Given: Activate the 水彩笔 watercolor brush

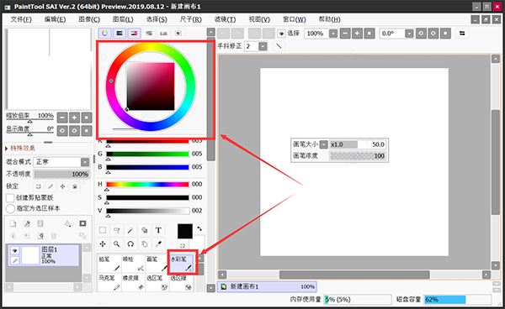Looking at the screenshot, I should coord(182,264).
